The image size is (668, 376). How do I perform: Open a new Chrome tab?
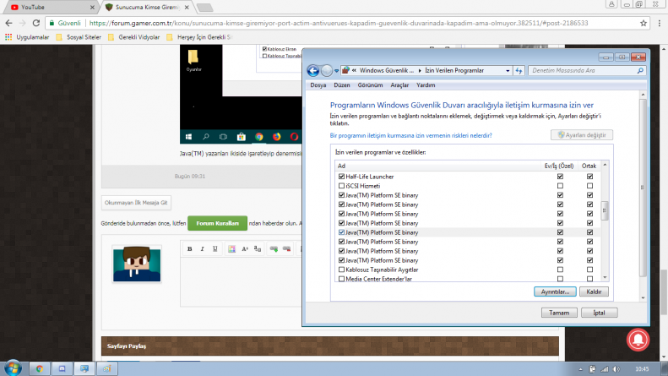tap(205, 8)
